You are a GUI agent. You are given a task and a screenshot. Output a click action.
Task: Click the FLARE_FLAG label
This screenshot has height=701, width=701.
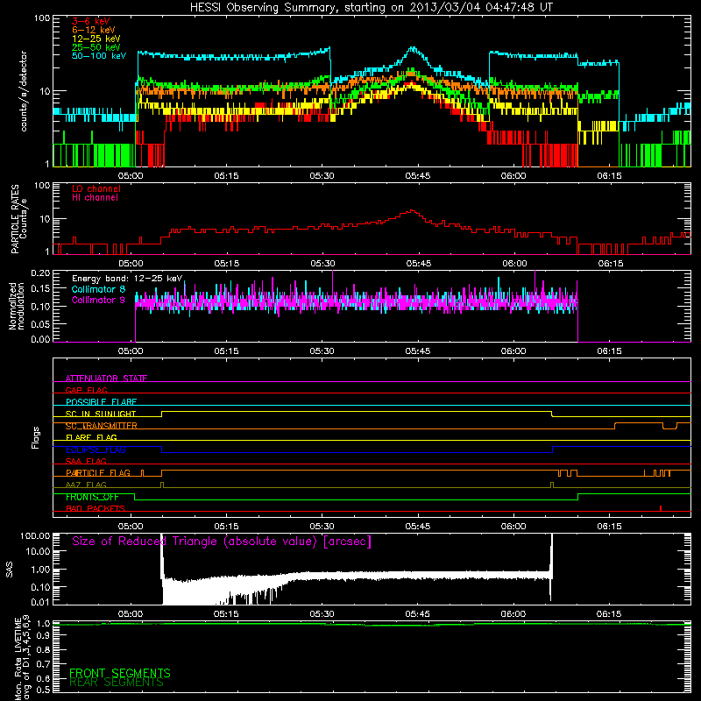coord(91,437)
